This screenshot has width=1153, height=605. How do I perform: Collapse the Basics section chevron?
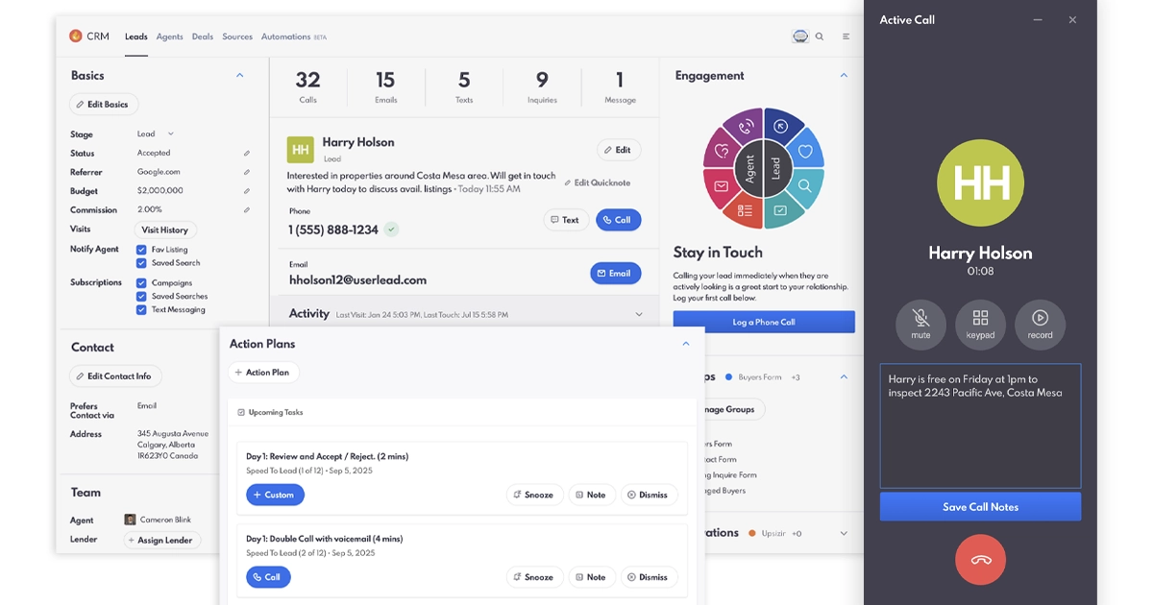240,75
